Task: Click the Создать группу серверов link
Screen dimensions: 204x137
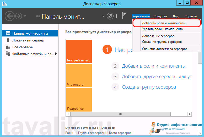Action: (149, 87)
